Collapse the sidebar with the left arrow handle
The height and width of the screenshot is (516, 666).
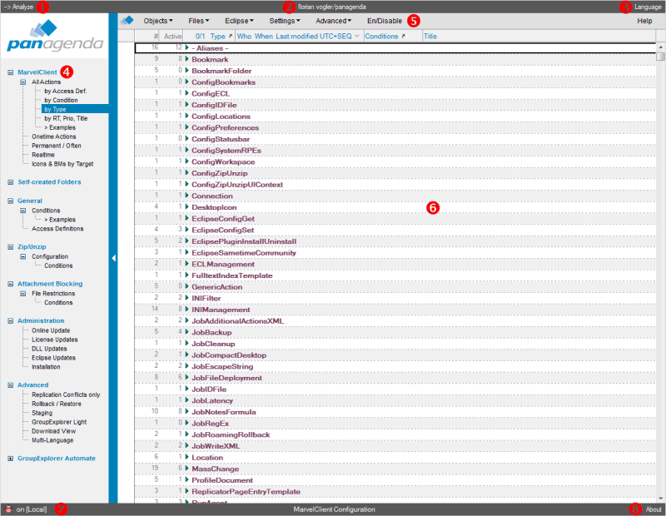[113, 259]
